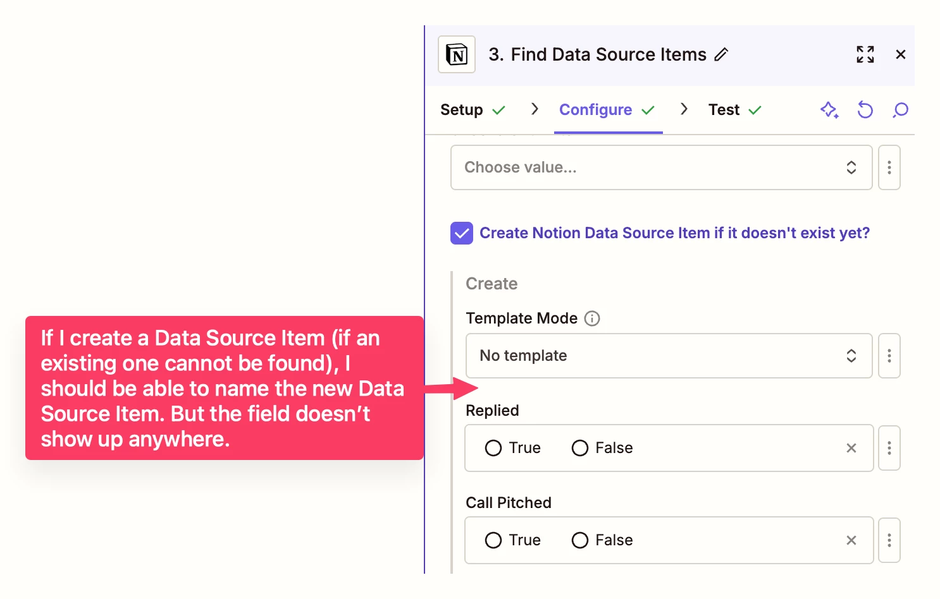Open the No template dropdown

[669, 356]
